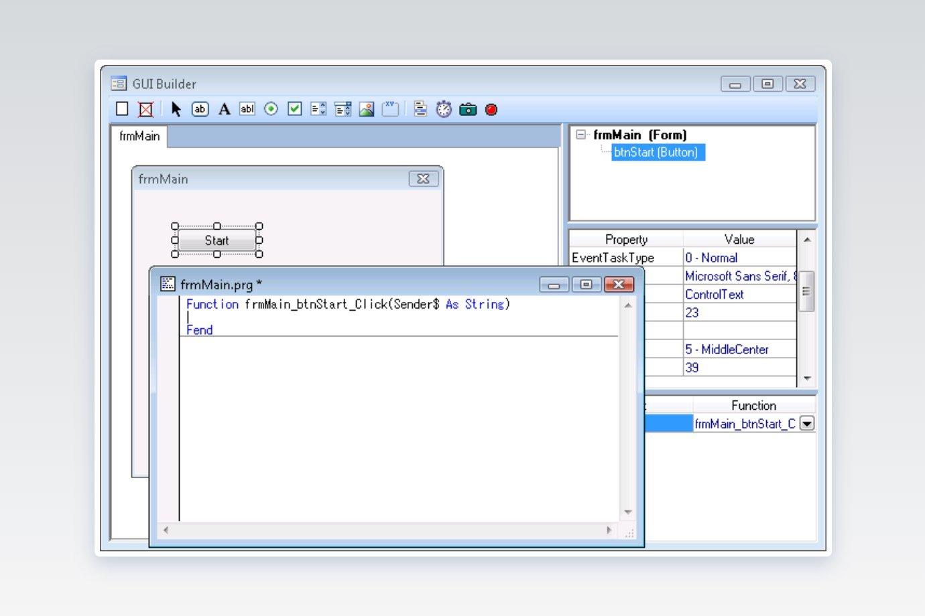The image size is (925, 616).
Task: Maximize the GUI Builder window
Action: (x=767, y=84)
